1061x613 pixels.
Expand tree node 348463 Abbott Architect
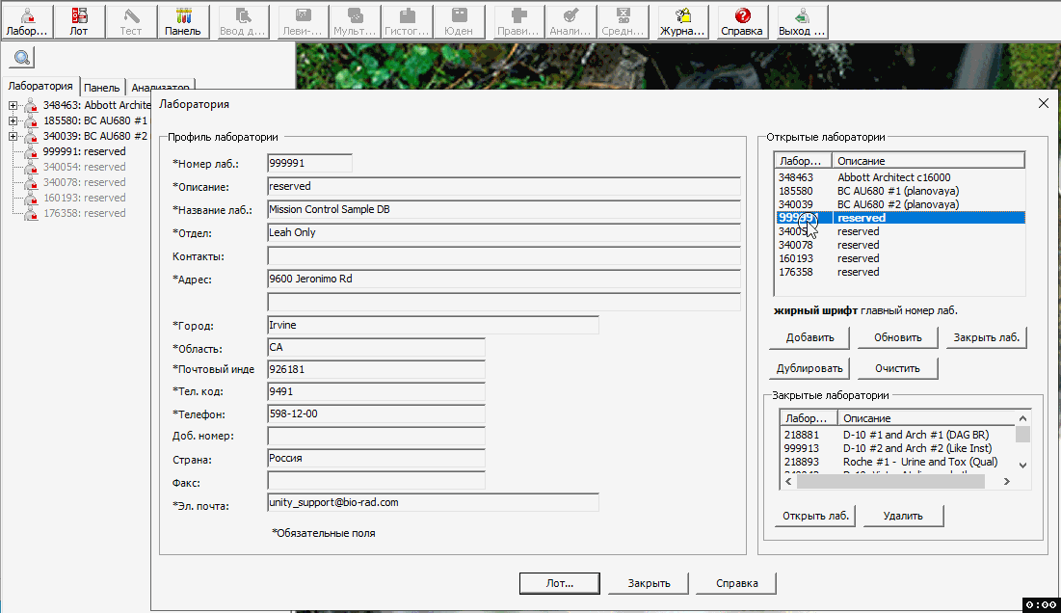13,105
